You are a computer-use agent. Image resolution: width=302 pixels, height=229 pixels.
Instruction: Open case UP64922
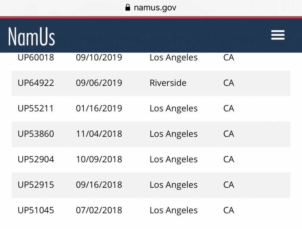point(36,83)
